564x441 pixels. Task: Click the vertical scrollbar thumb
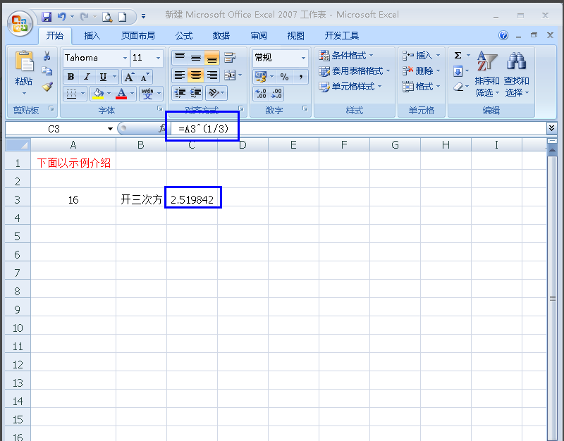click(x=553, y=298)
